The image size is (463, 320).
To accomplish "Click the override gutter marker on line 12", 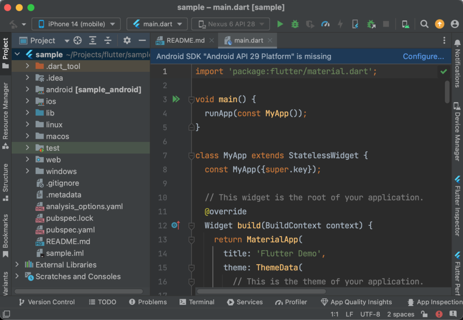I will pos(176,225).
